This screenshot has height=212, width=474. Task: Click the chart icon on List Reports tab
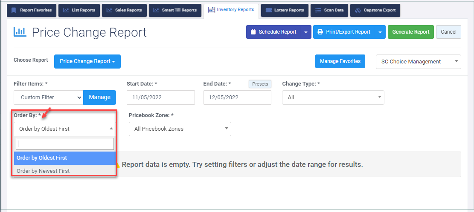[66, 10]
